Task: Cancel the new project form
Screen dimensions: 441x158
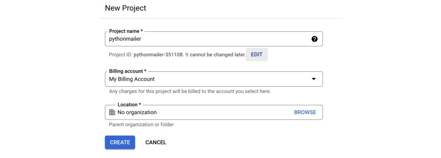Action: pyautogui.click(x=156, y=142)
